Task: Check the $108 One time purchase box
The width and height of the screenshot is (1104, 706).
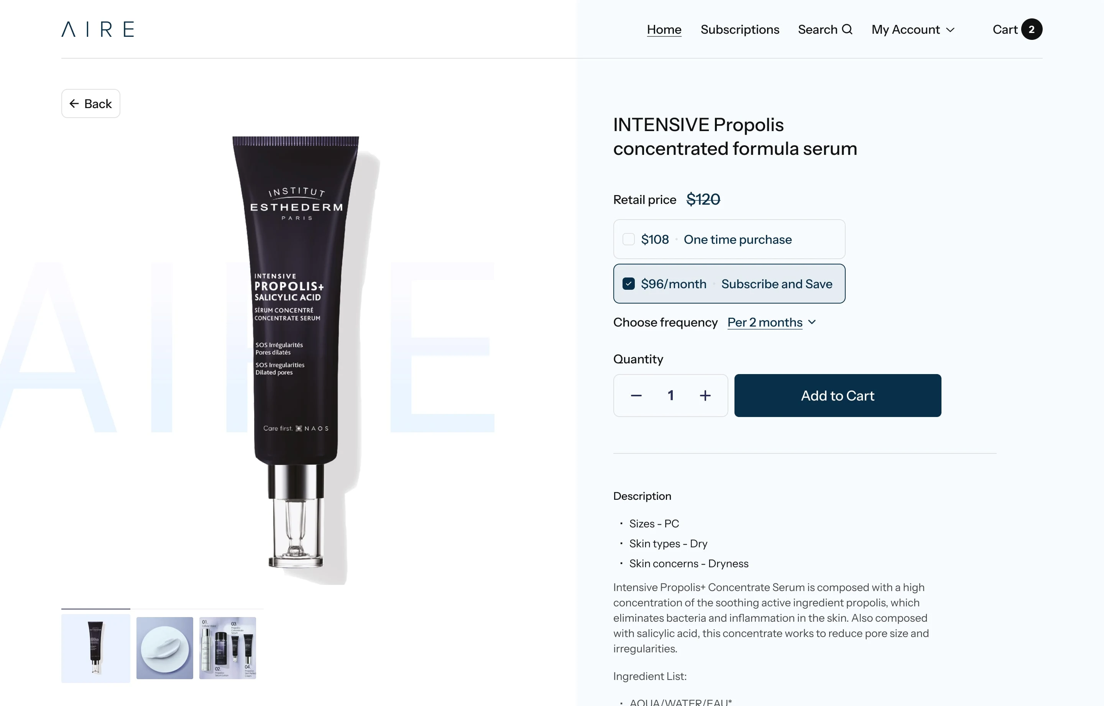Action: (x=629, y=239)
